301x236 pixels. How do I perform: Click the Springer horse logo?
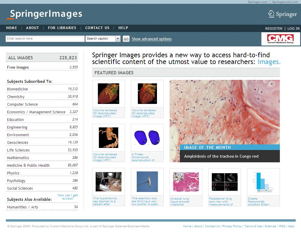(x=283, y=14)
